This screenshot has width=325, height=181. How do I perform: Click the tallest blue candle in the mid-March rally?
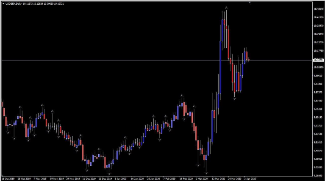pos(220,68)
